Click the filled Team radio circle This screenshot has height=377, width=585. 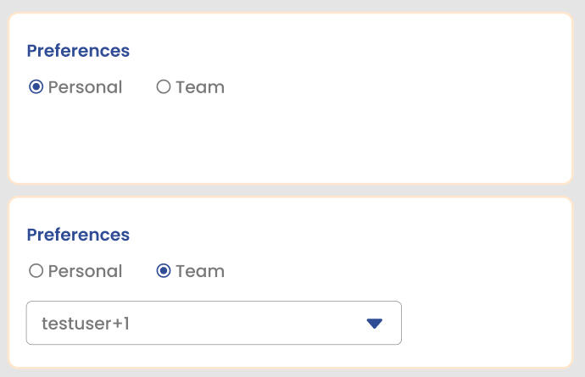164,271
